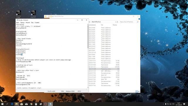The width and height of the screenshot is (188, 106).
Task: Click 100% zoom level in Notepad status bar
Action: click(x=63, y=91)
